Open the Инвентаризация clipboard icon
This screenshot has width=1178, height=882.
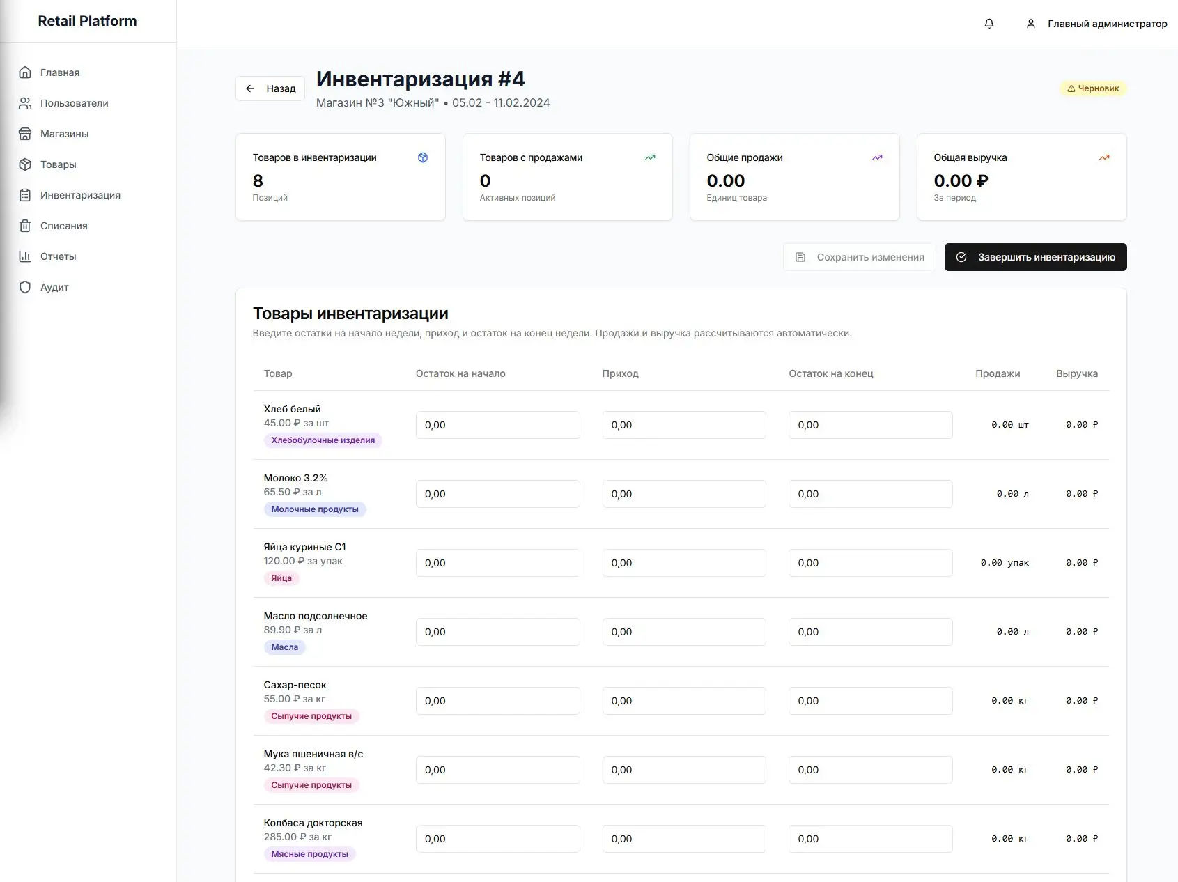[25, 195]
